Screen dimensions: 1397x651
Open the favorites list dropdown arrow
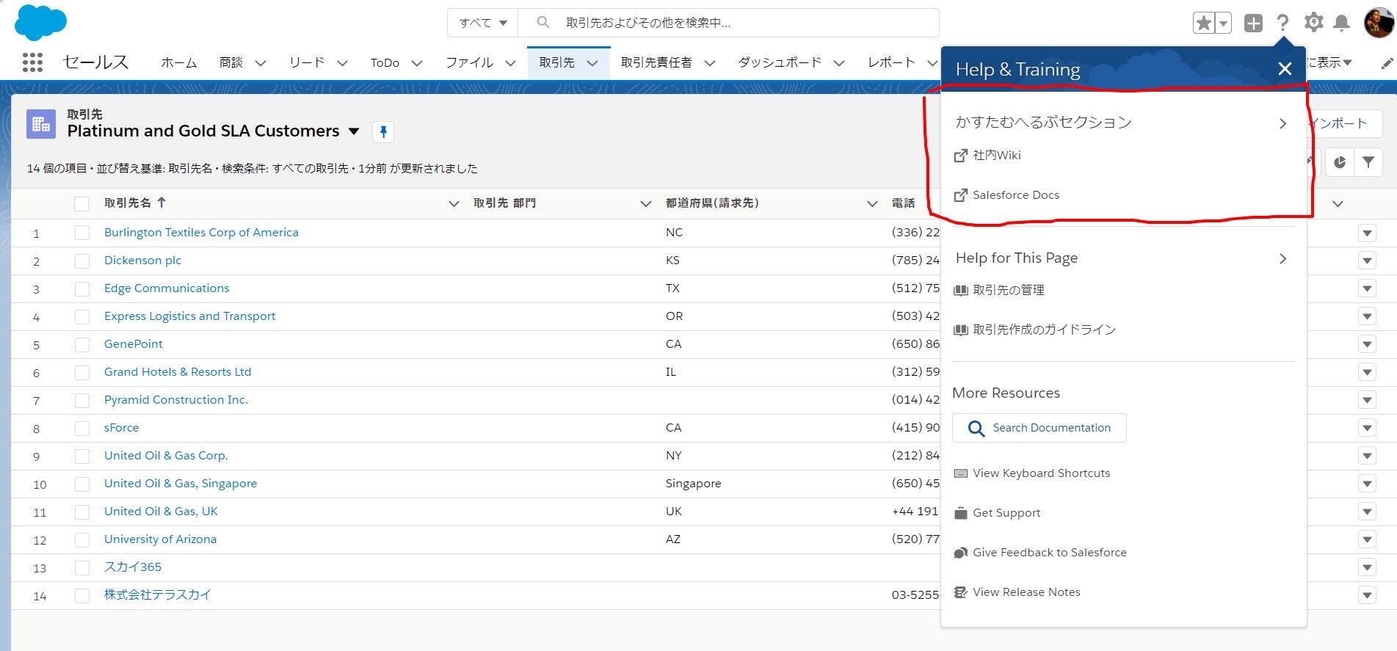point(1224,23)
